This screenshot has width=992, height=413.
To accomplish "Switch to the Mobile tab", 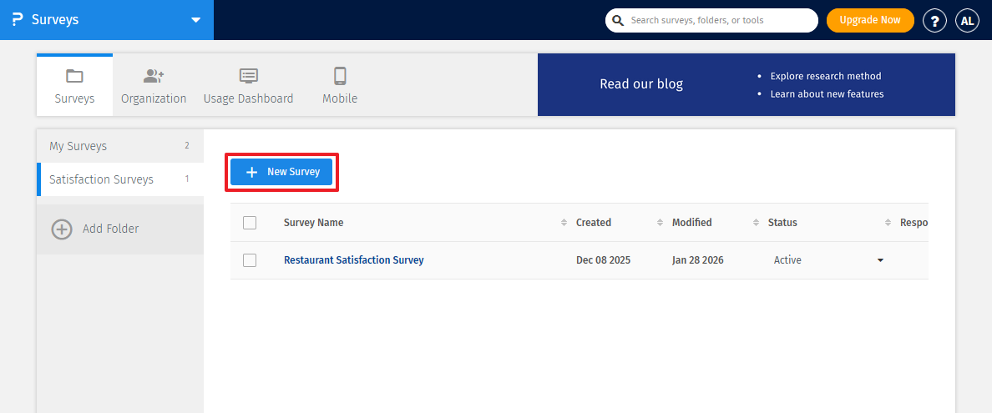I will pyautogui.click(x=340, y=85).
